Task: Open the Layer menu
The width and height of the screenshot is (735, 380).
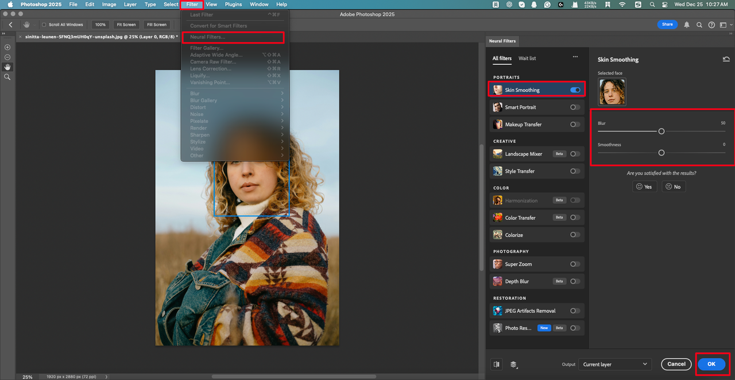Action: pyautogui.click(x=130, y=4)
